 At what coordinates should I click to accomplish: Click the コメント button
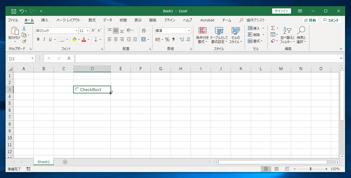[331, 20]
